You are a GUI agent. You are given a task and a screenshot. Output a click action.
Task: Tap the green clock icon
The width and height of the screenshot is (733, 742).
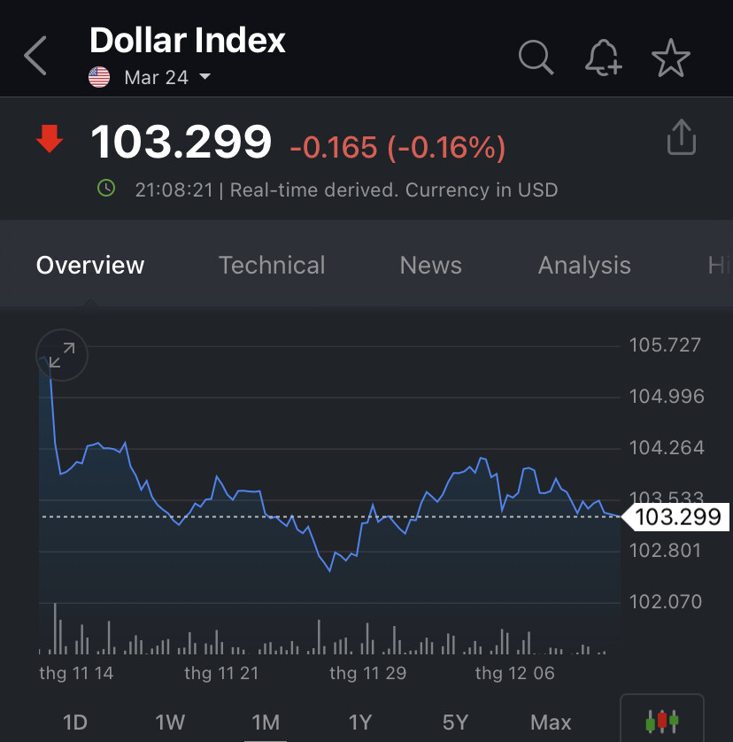[x=106, y=189]
